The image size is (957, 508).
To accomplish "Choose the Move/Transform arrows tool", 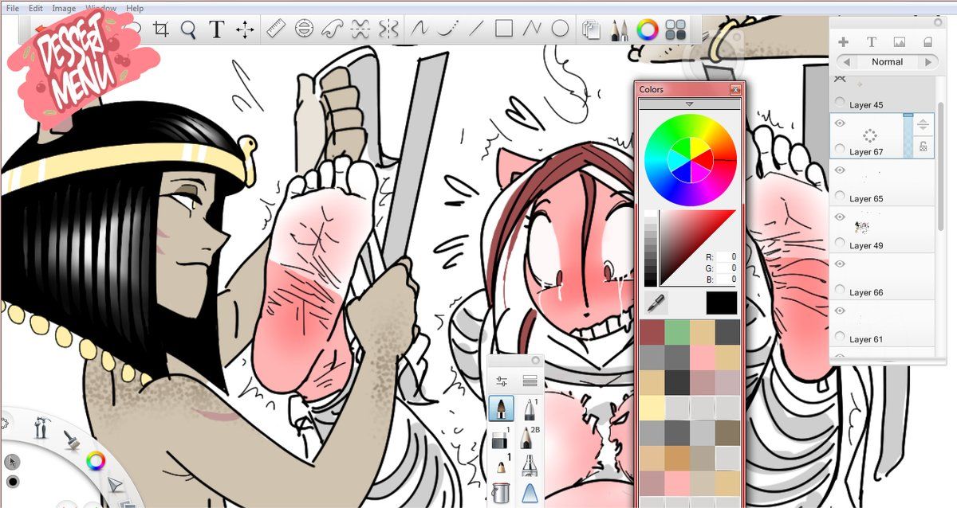I will tap(245, 30).
